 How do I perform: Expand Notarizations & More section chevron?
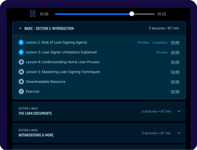click(179, 133)
